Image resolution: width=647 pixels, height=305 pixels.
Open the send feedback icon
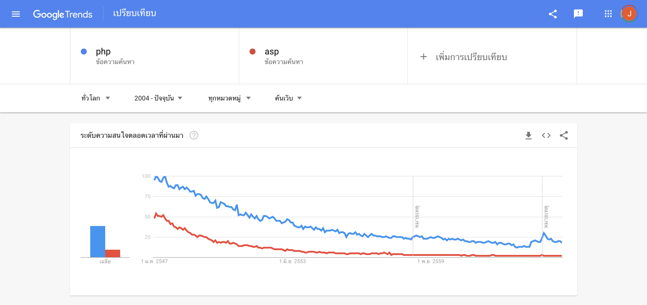578,14
